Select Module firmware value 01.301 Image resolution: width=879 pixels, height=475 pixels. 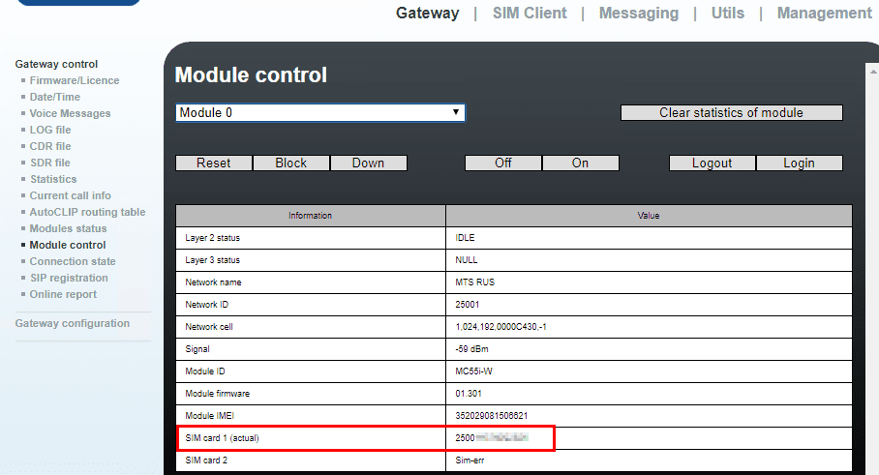pos(469,394)
